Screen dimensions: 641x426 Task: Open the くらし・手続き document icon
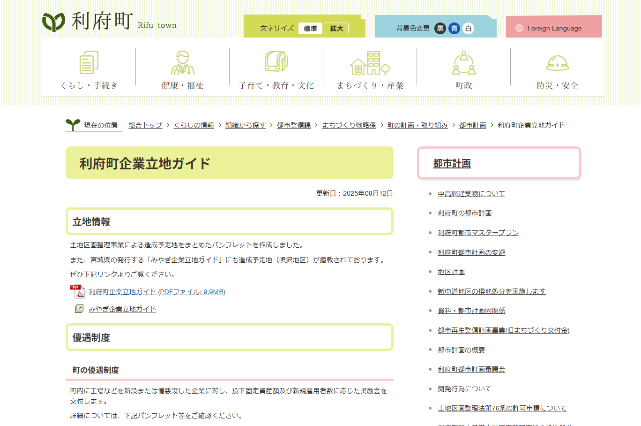click(89, 62)
